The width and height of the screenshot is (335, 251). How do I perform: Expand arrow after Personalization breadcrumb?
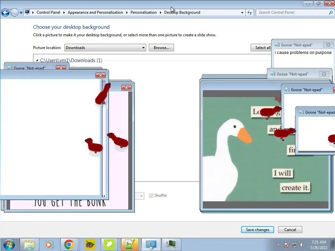[x=160, y=12]
